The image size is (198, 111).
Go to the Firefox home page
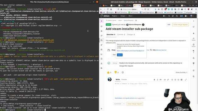[x=111, y=9]
